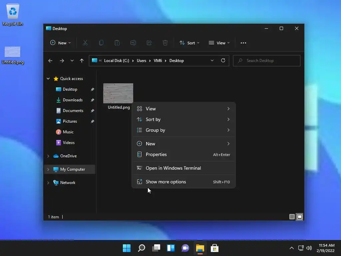Screen dimensions: 341x256
Task: Select My Computer in navigation pane
Action: [x=70, y=169]
